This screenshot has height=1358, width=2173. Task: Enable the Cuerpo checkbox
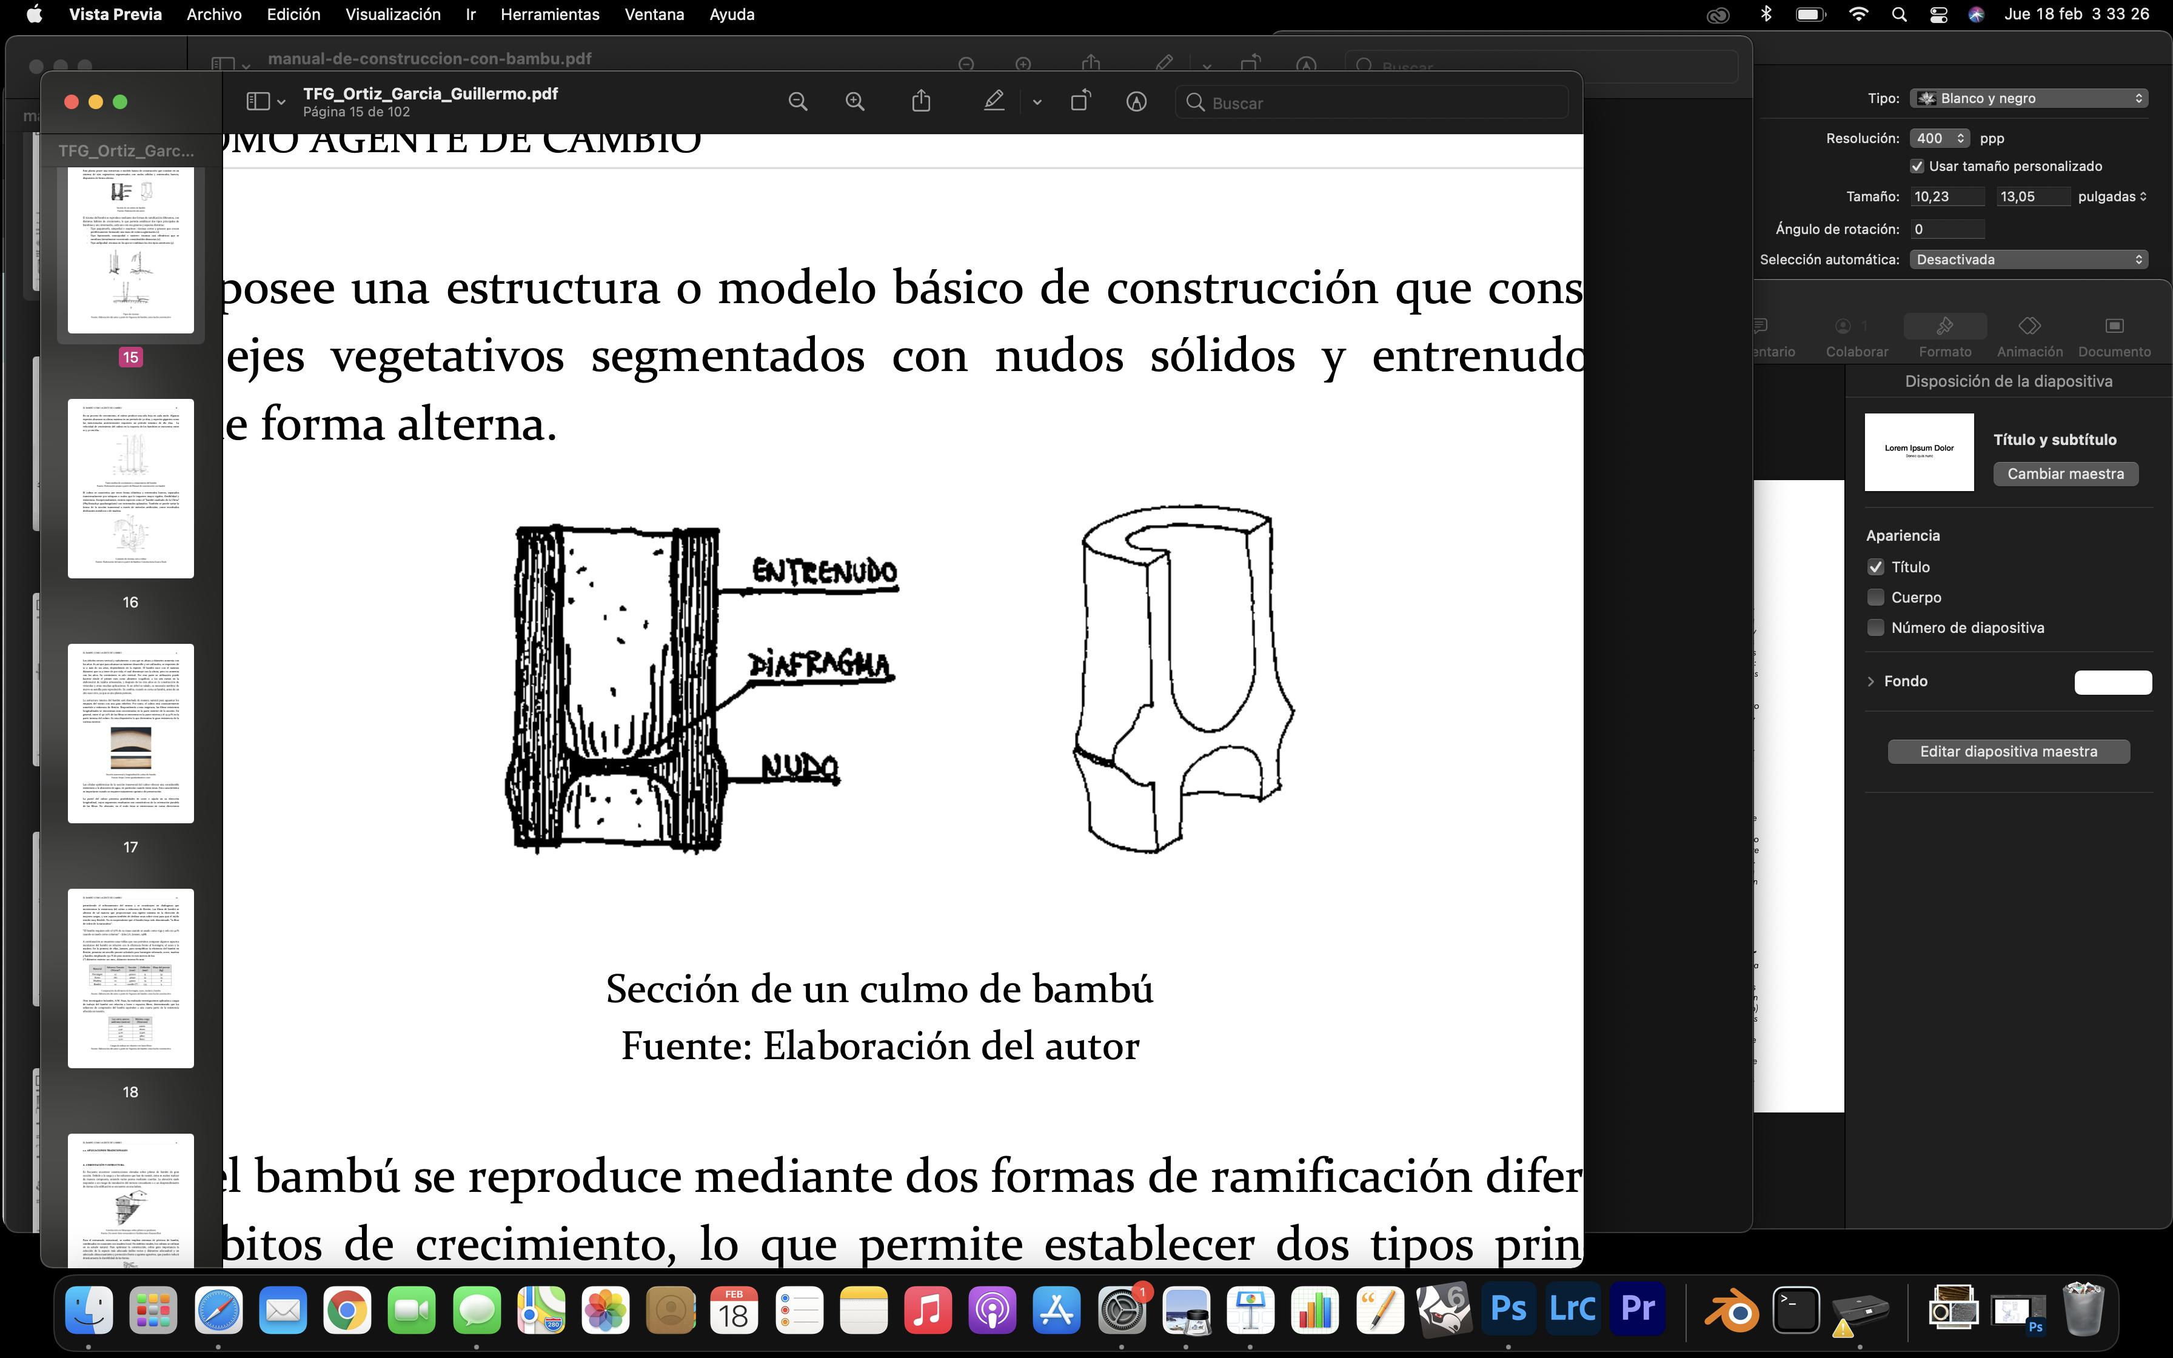(x=1876, y=597)
